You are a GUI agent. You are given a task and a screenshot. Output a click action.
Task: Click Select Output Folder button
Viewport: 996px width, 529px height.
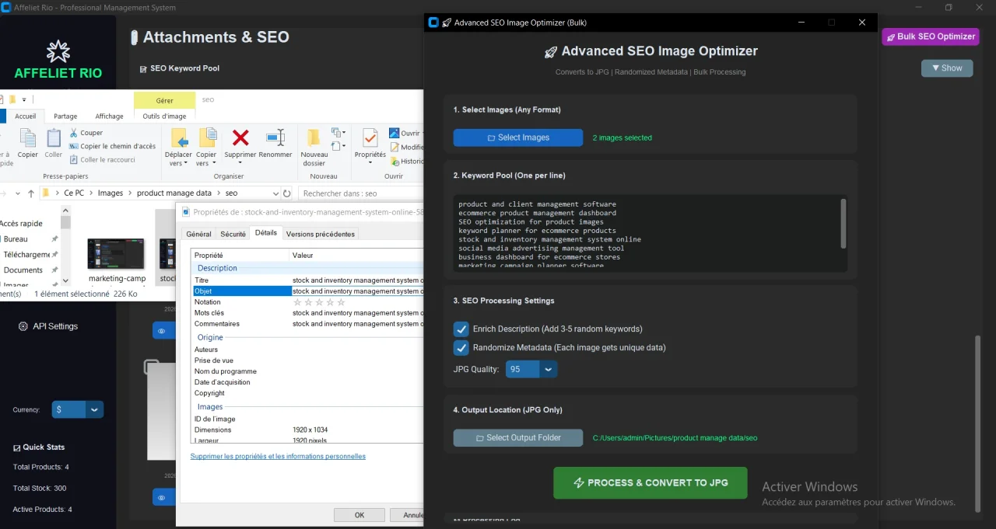518,437
